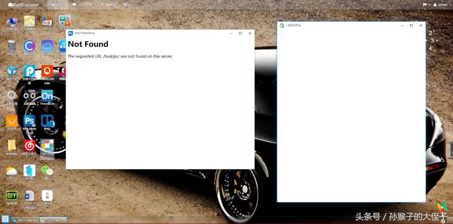The image size is (453, 224).
Task: Click the KodExplorer logo
Action: click(x=23, y=5)
